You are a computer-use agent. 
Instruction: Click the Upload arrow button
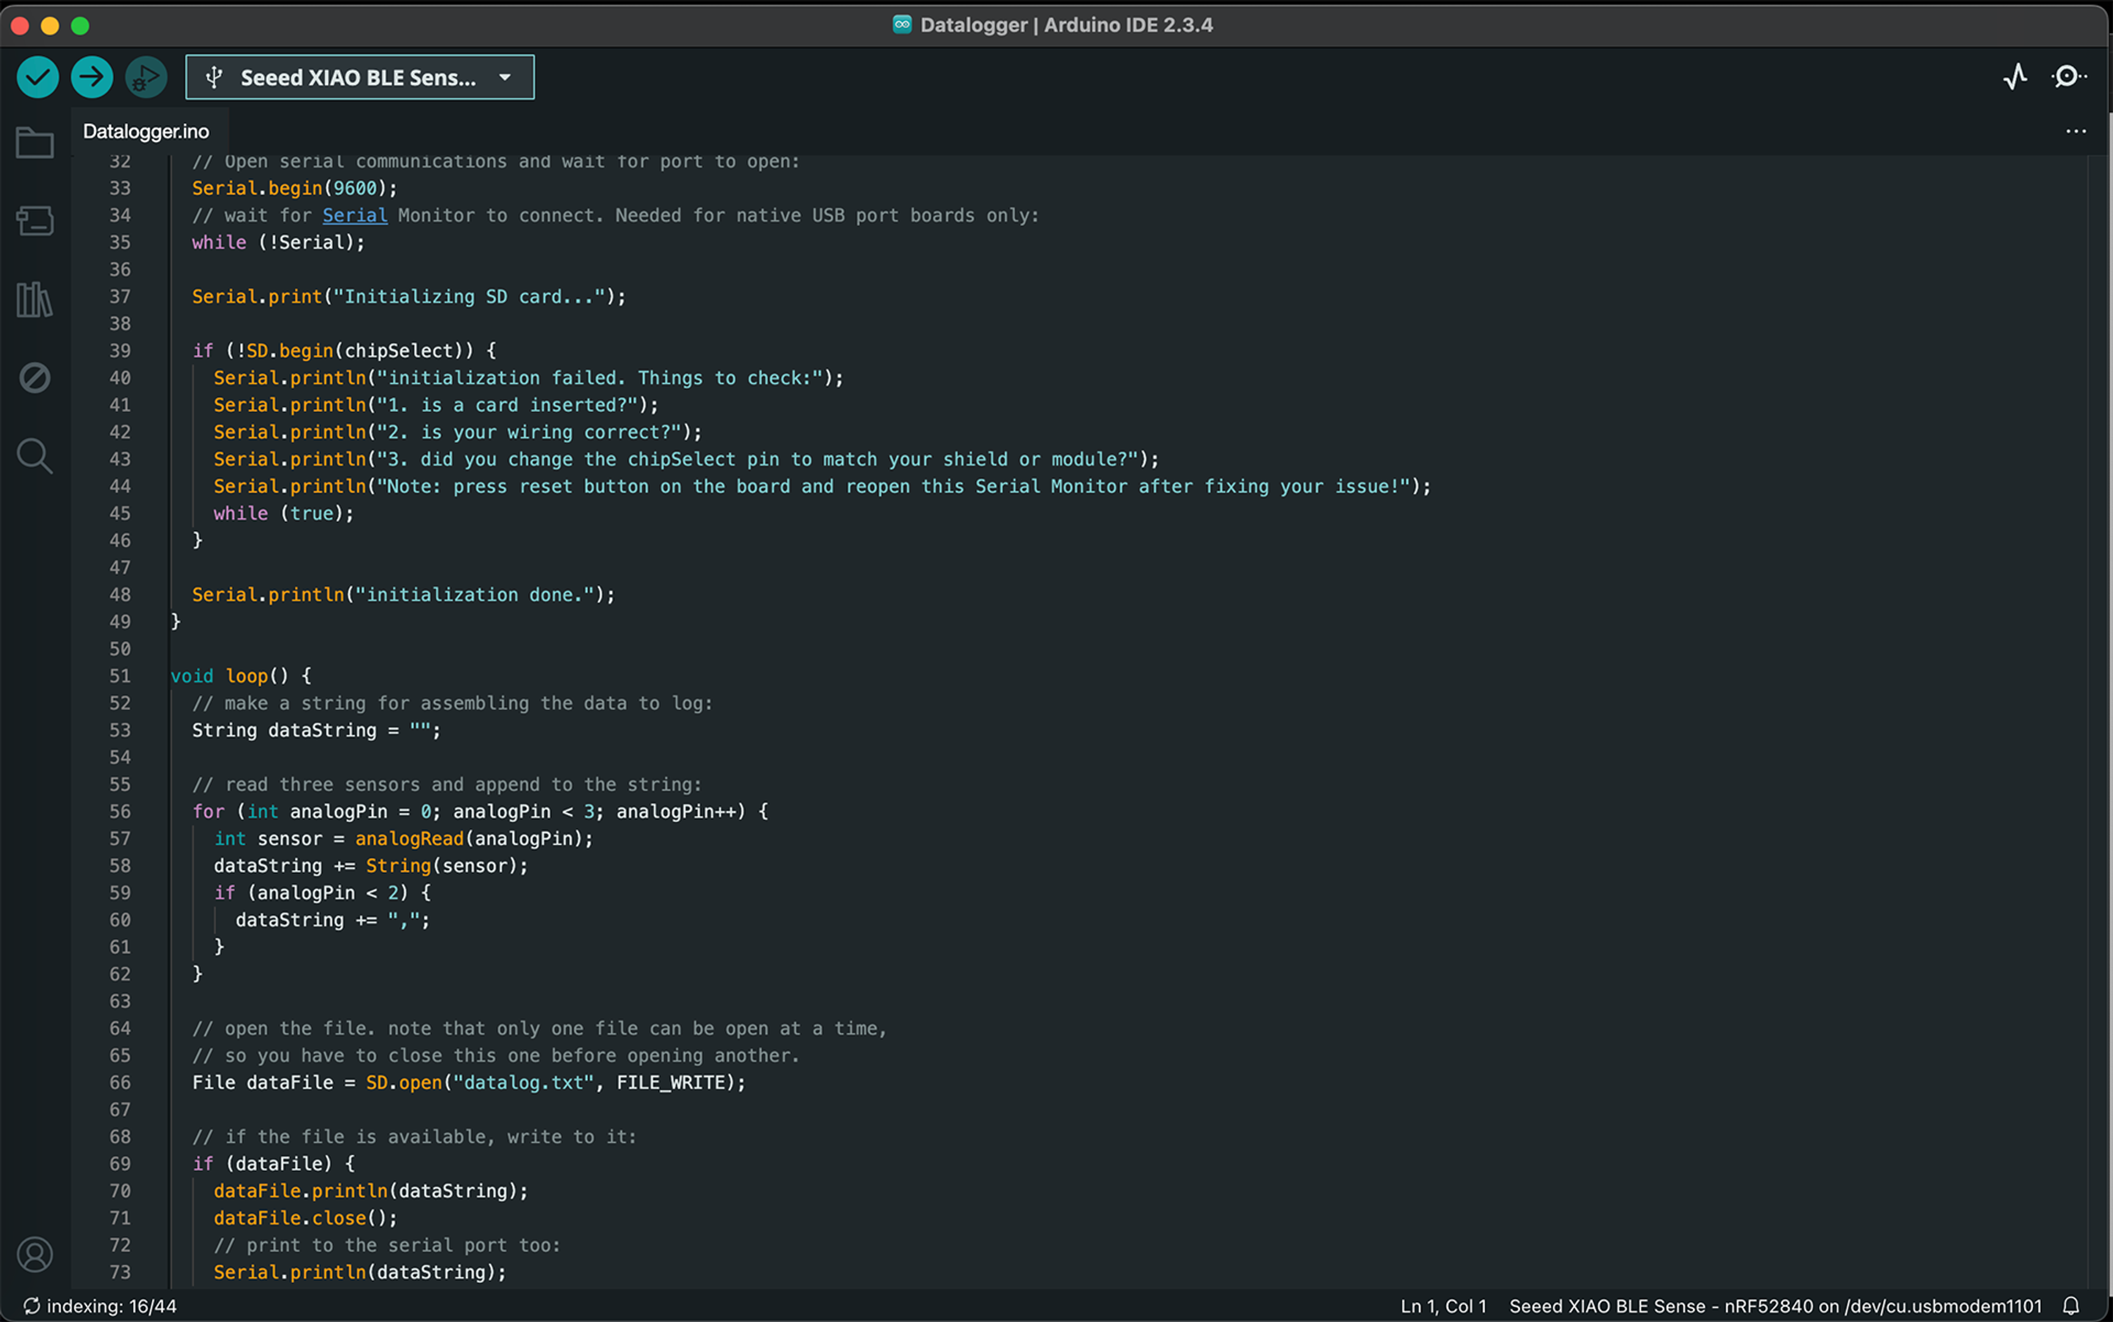(x=92, y=77)
